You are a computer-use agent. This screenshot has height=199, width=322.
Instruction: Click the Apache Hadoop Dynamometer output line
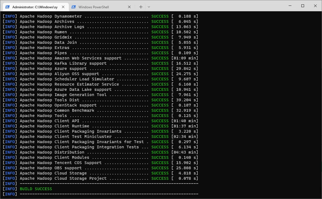[51, 16]
